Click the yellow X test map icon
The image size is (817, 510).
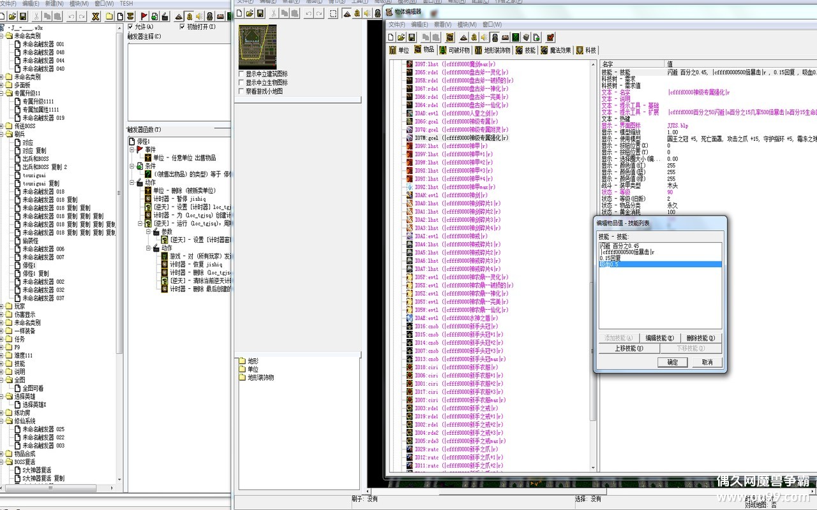pos(96,15)
